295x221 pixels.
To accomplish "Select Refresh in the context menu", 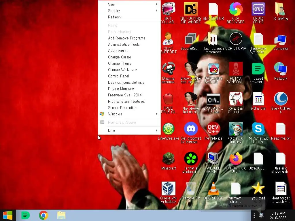I will click(x=129, y=17).
